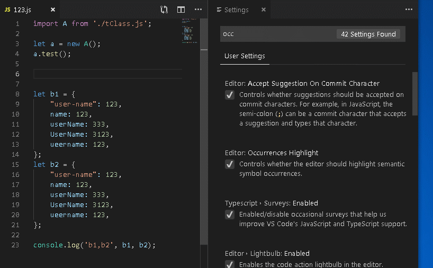Click the console.log statement on line 23
The height and width of the screenshot is (268, 433).
point(94,245)
